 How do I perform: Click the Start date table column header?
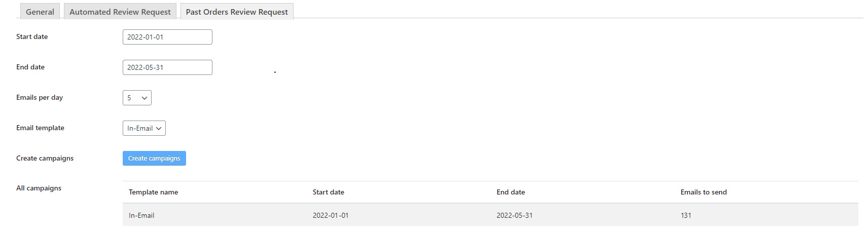(328, 192)
